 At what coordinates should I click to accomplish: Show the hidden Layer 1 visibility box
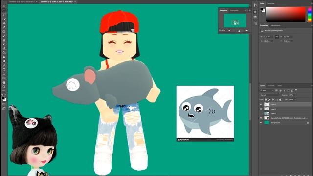(261, 113)
